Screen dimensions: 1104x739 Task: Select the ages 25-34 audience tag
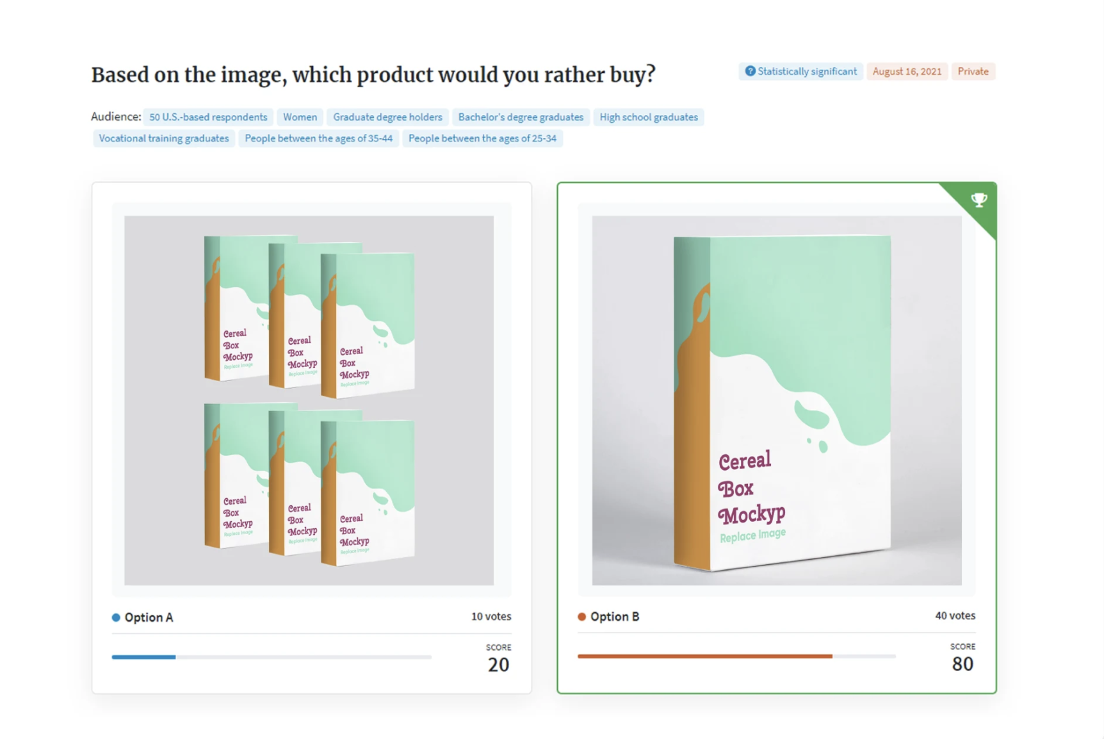[x=482, y=138]
